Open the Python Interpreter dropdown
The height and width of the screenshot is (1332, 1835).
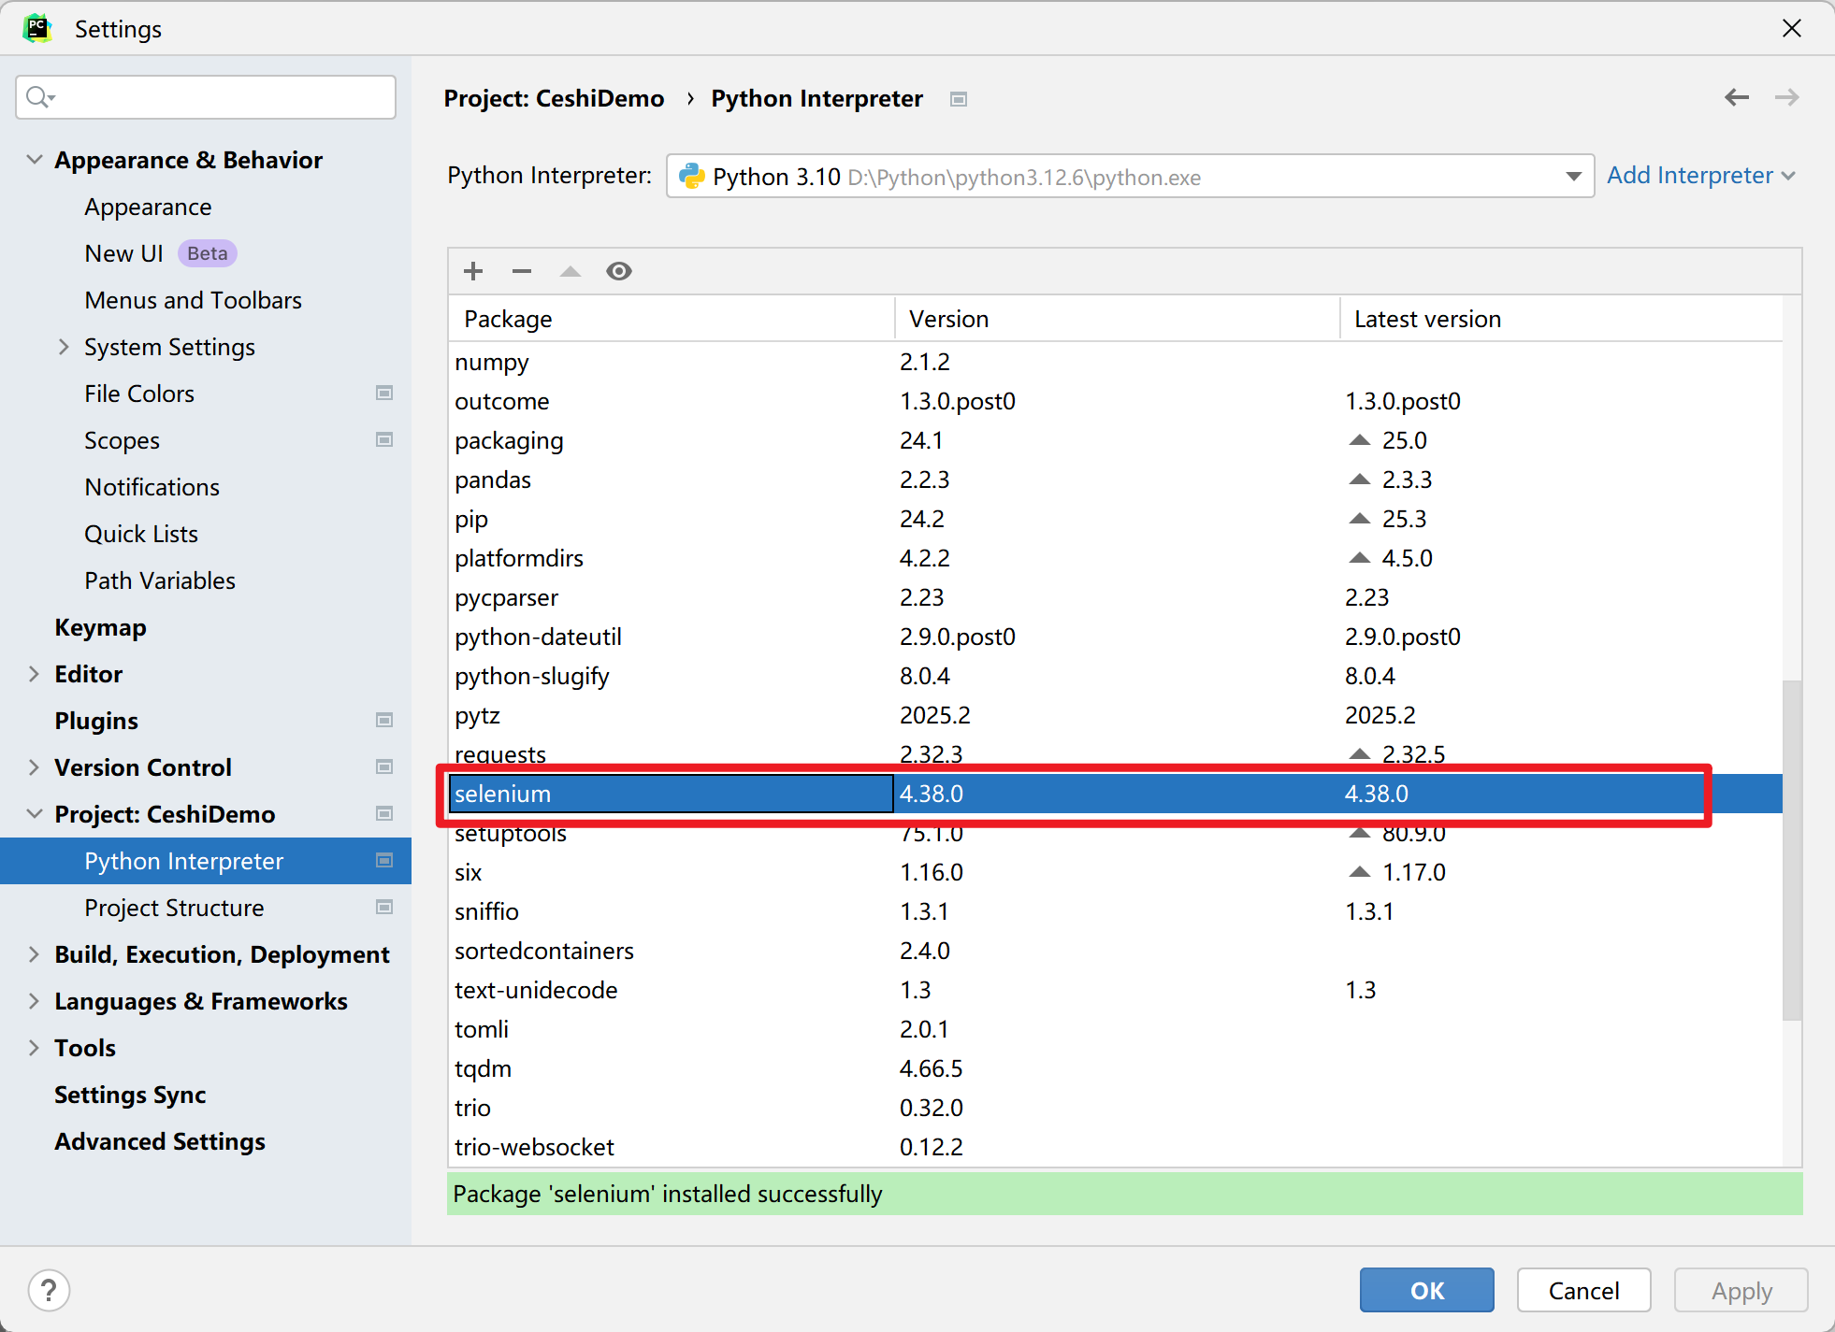[x=1130, y=176]
